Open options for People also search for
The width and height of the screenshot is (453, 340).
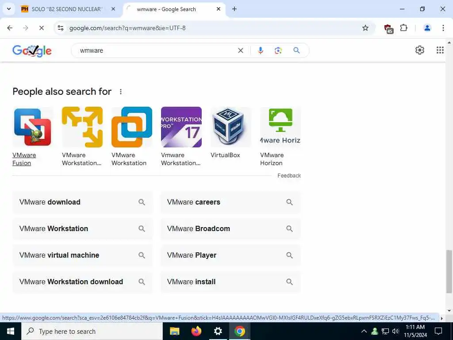(x=121, y=92)
